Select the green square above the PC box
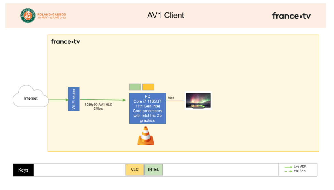The width and height of the screenshot is (334, 190). pyautogui.click(x=135, y=87)
